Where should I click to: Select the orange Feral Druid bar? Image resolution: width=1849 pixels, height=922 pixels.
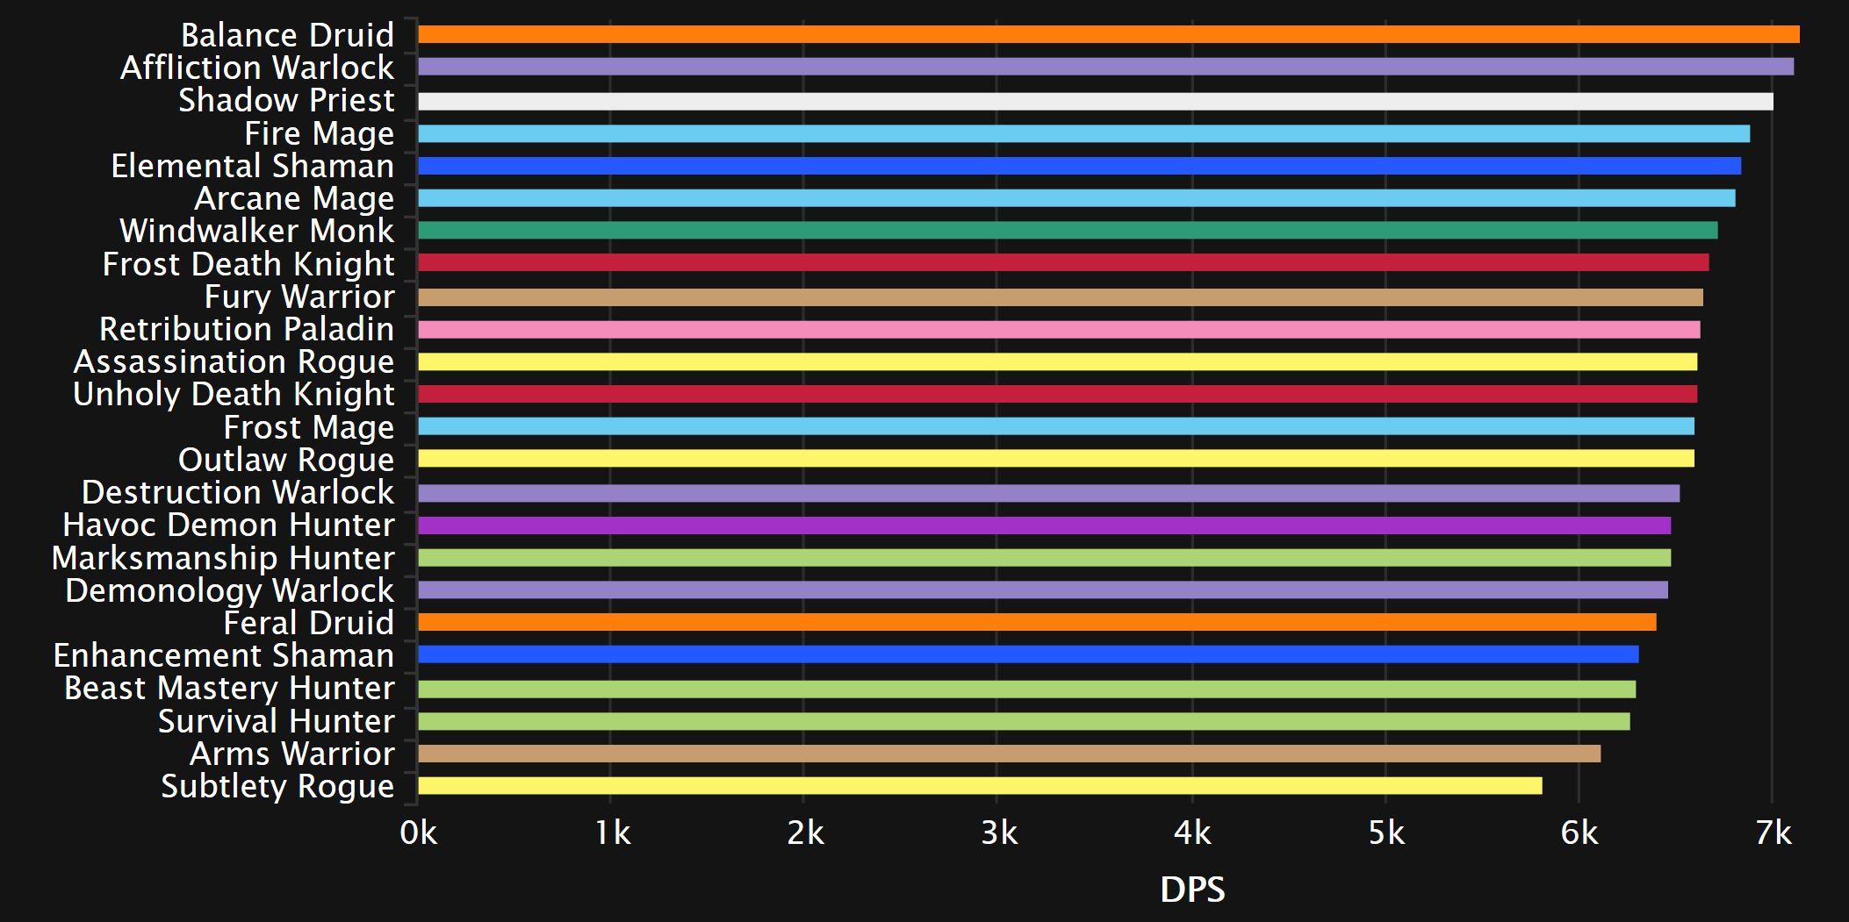coord(1037,622)
